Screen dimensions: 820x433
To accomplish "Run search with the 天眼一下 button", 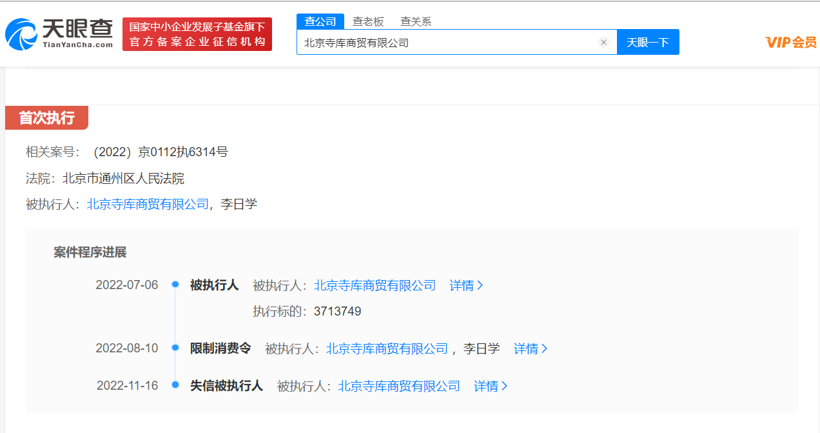I will 648,43.
